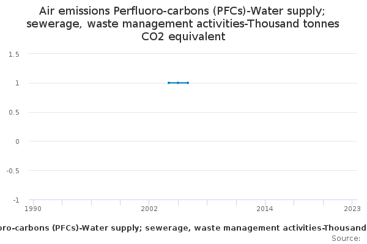This screenshot has width=367, height=244.
Task: Click the 2002 x-axis label
Action: click(x=149, y=209)
